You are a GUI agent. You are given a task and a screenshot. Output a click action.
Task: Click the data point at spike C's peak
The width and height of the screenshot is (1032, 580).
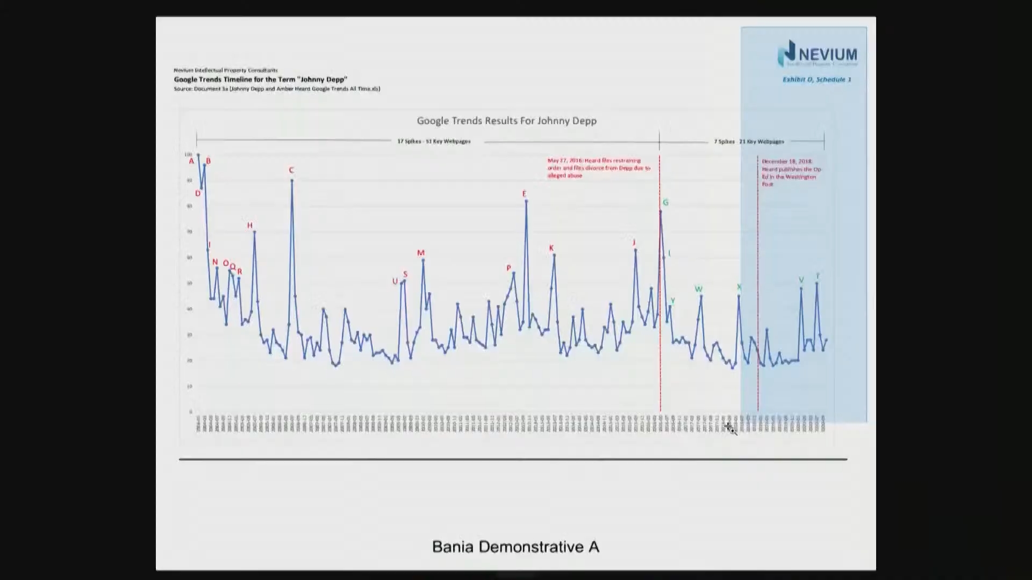pos(292,180)
